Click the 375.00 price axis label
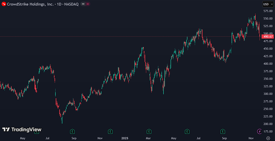This screenshot has height=141, width=275. 268,71
